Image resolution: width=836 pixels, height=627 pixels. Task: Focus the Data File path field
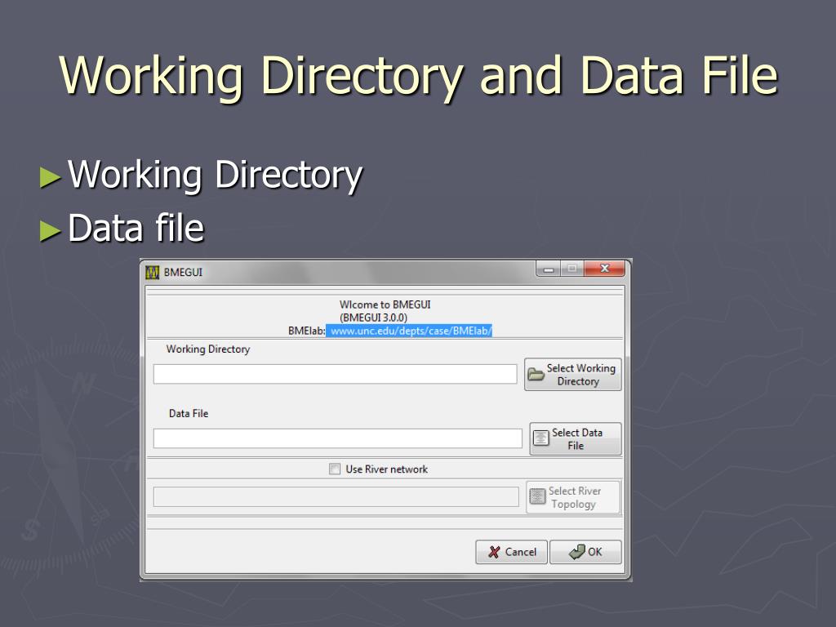[x=337, y=438]
